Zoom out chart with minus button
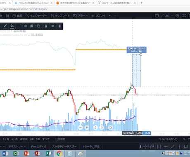190x157 pixels. pyautogui.click(x=81, y=128)
